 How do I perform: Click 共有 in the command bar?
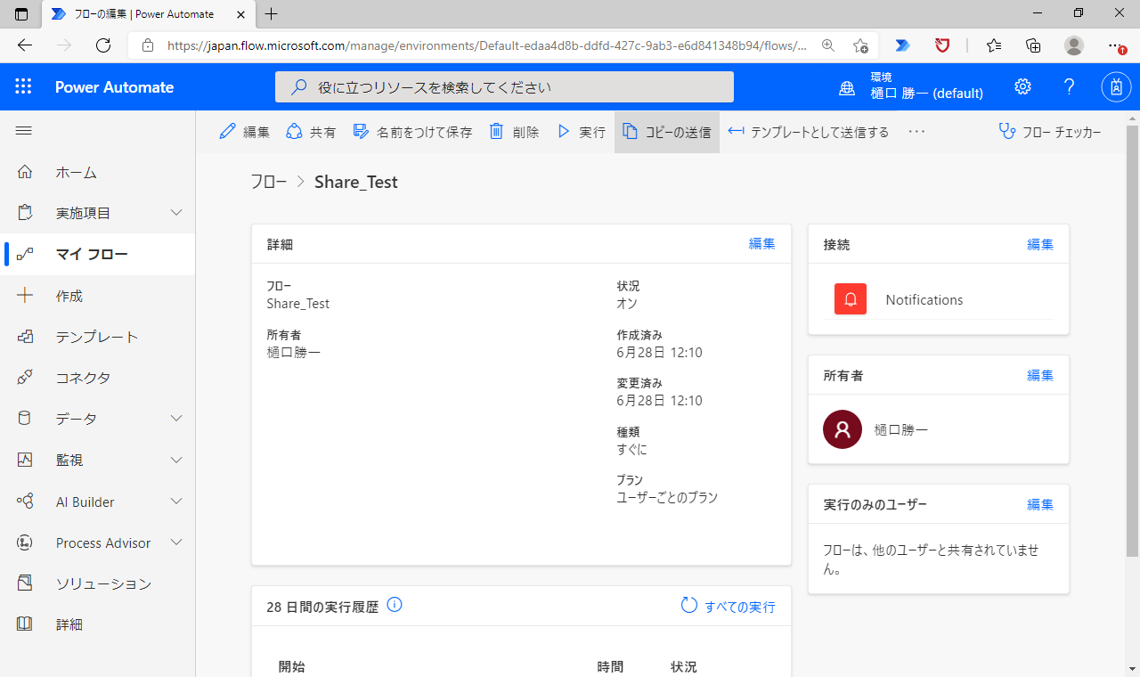click(x=311, y=132)
